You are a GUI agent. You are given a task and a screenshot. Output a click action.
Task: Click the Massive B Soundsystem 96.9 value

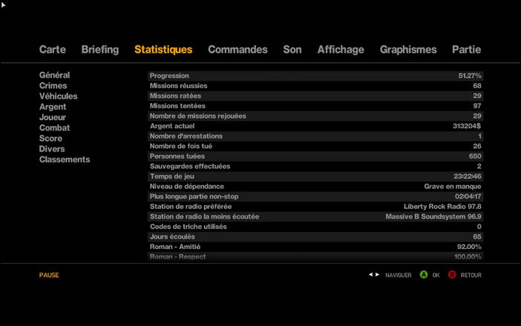pos(433,216)
